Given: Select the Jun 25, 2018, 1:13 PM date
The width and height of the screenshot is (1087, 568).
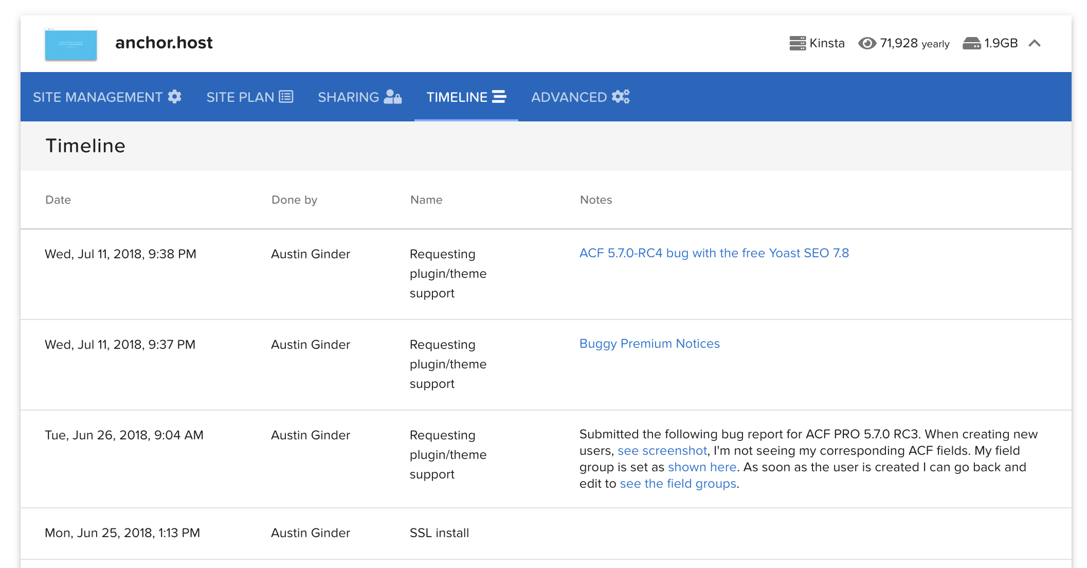Looking at the screenshot, I should click(x=122, y=533).
